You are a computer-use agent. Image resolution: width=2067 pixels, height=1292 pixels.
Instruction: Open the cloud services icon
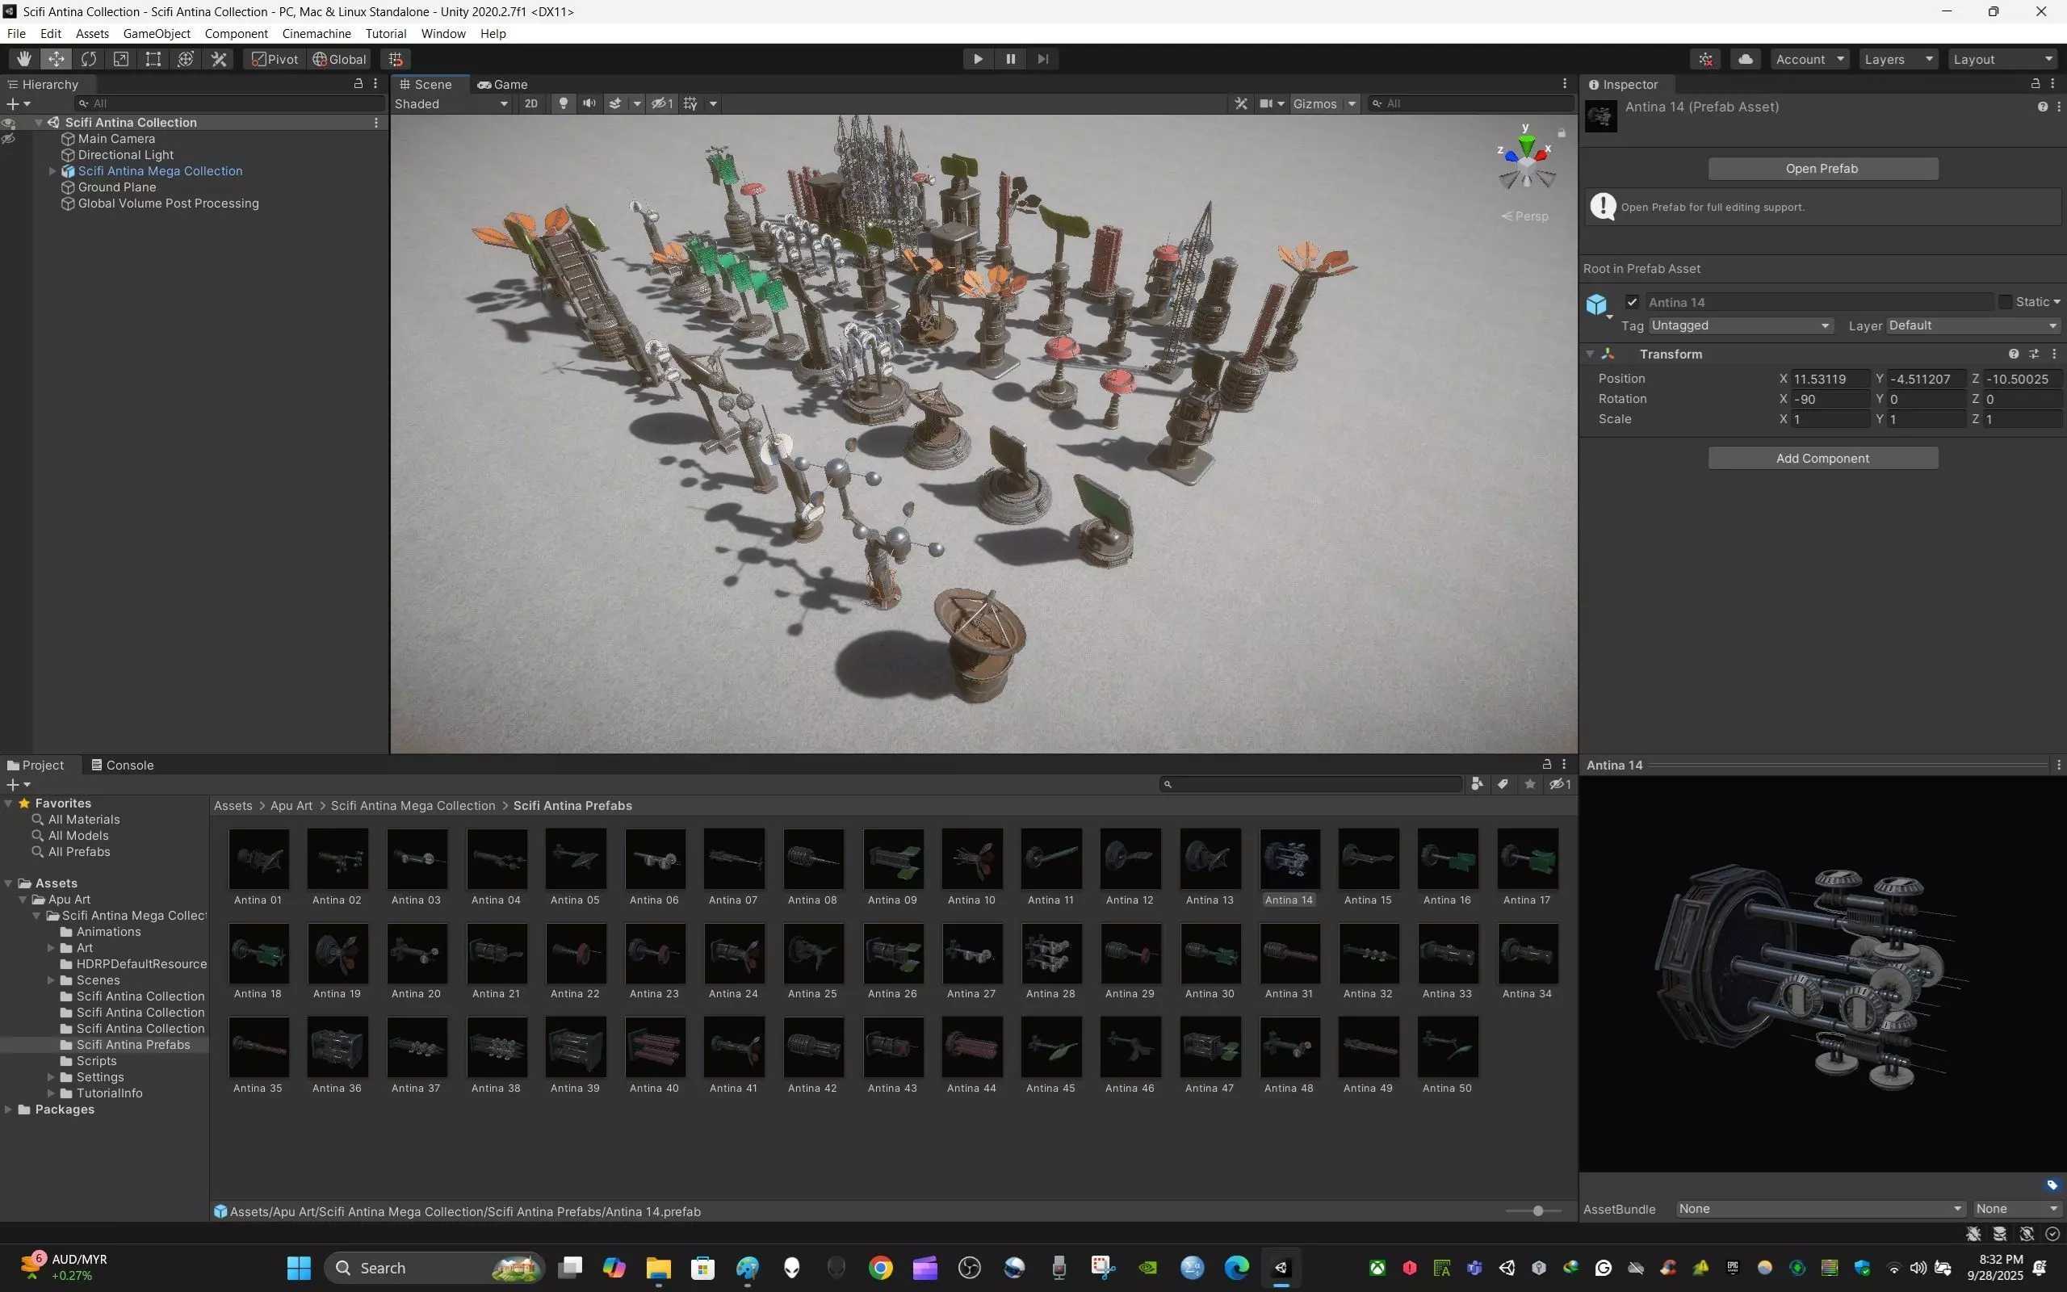[x=1745, y=59]
